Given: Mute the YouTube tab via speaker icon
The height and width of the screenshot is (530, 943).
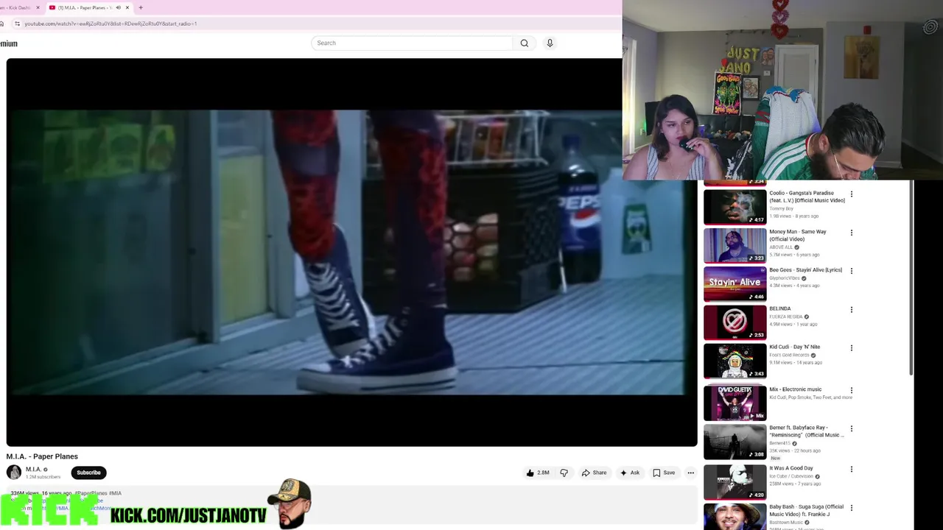Looking at the screenshot, I should (x=118, y=7).
